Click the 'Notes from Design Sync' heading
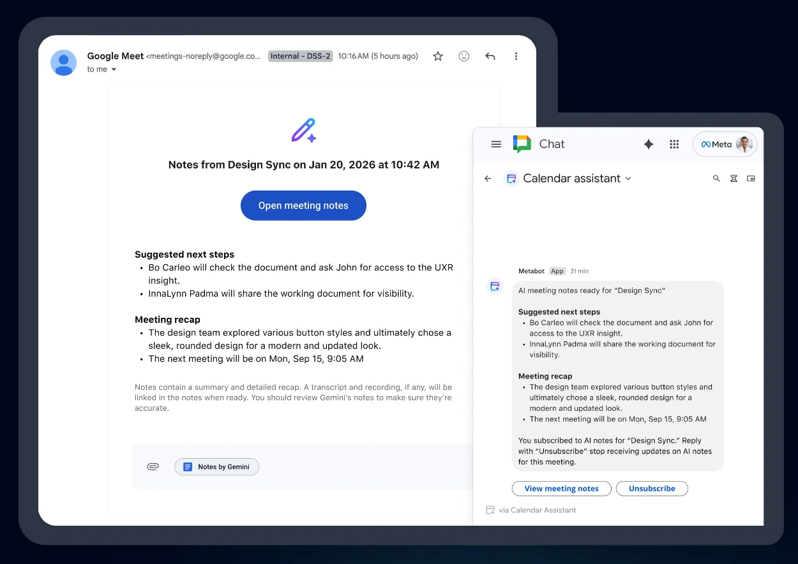Screen dimensions: 798x564 pos(304,165)
